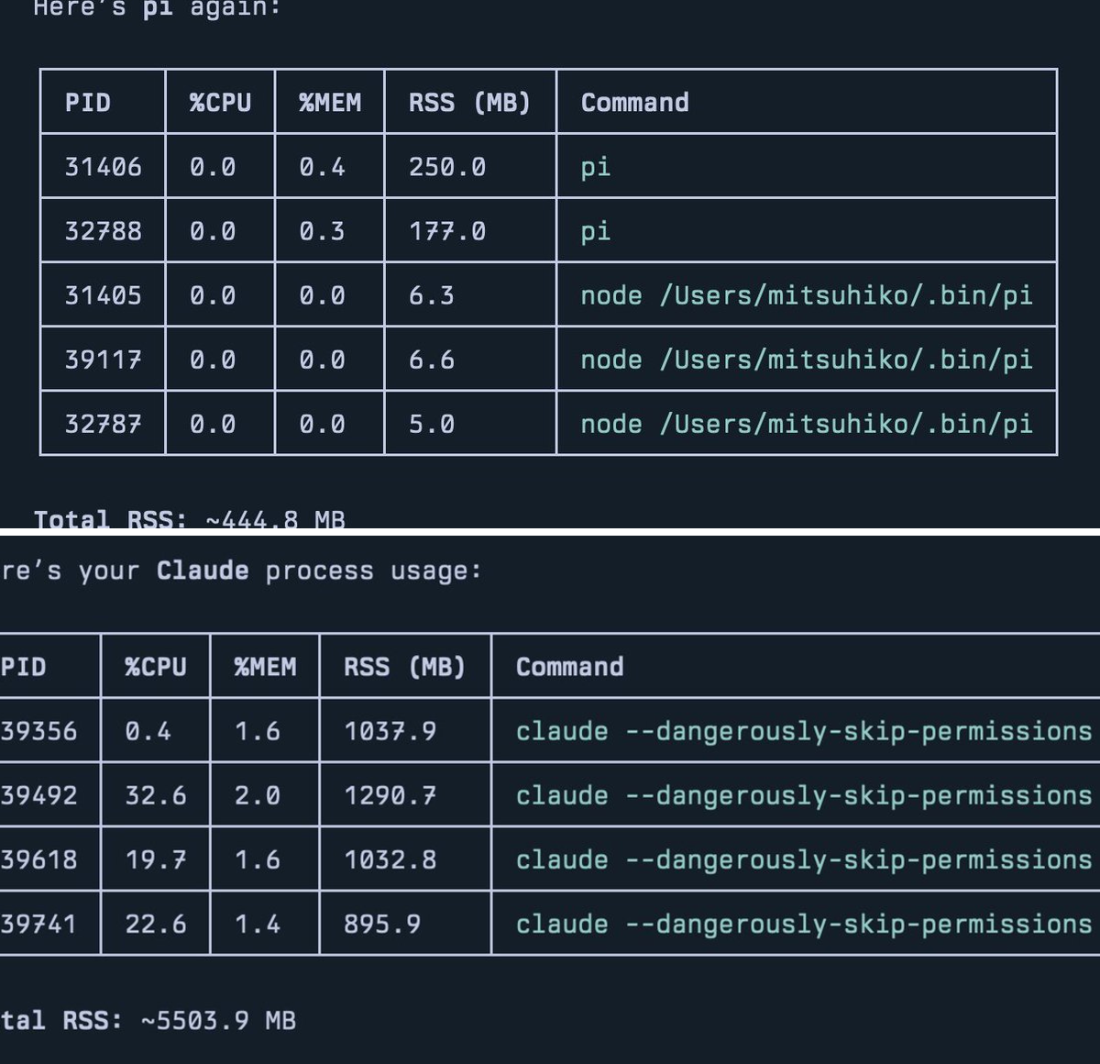
Task: Click the %MEM header in the pi table
Action: click(330, 103)
